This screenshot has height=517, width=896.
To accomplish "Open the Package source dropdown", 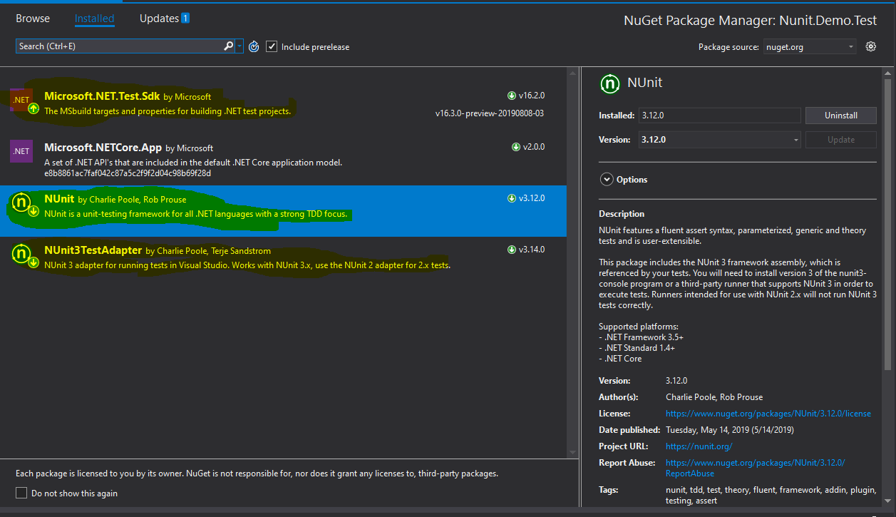I will click(x=810, y=47).
